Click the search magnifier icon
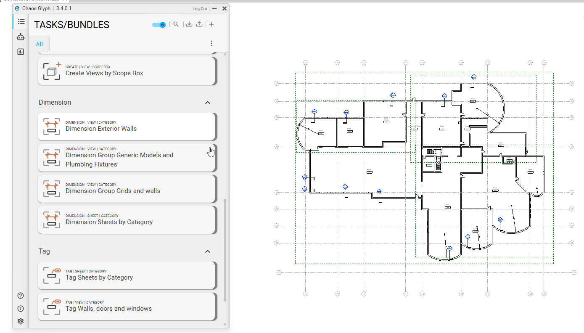Image resolution: width=584 pixels, height=333 pixels. [x=176, y=24]
